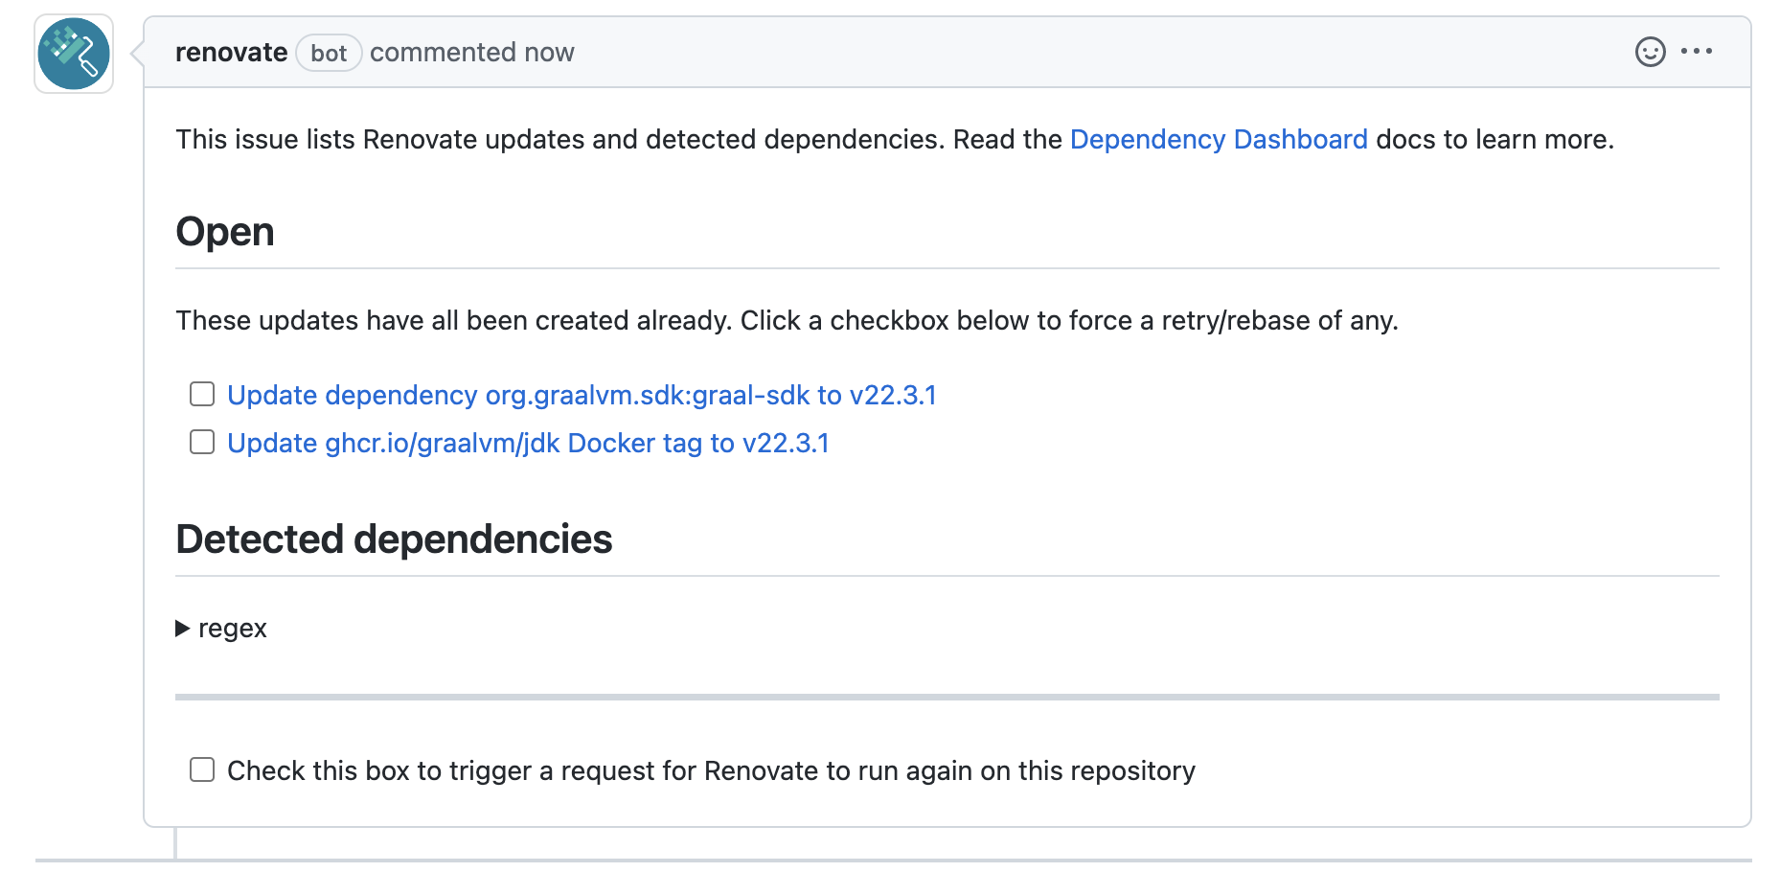1780x872 pixels.
Task: Click the paint-roller logo inside the avatar
Action: pos(73,54)
